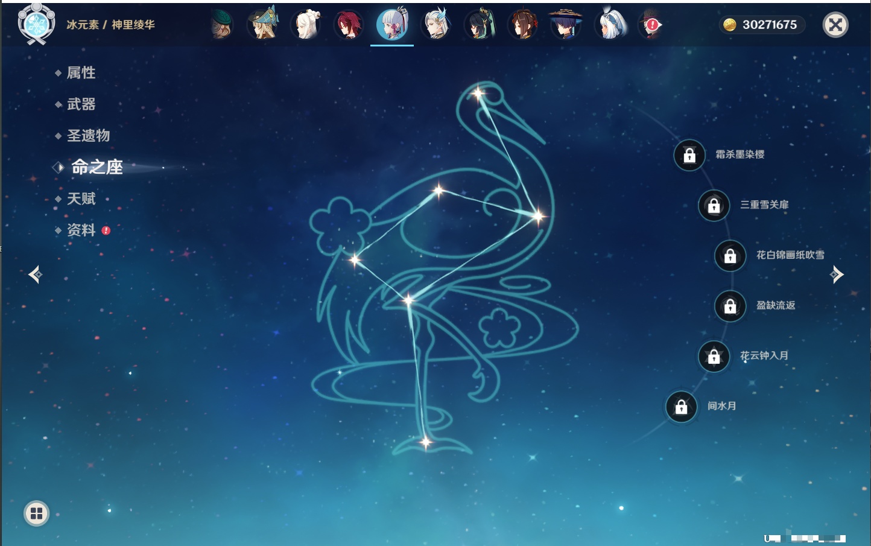871x546 pixels.
Task: Open the 资料 profile tab
Action: (81, 230)
